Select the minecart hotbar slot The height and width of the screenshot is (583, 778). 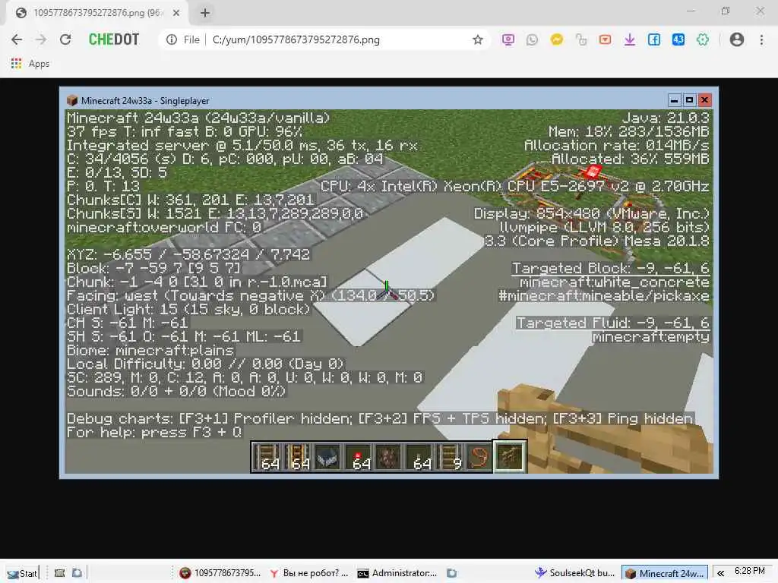(327, 456)
